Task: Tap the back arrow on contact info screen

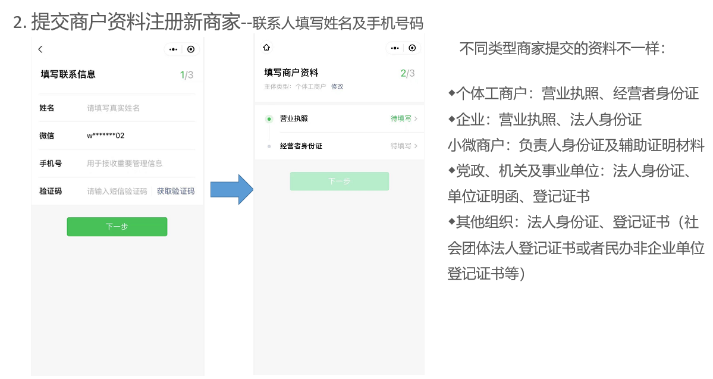Action: coord(40,49)
